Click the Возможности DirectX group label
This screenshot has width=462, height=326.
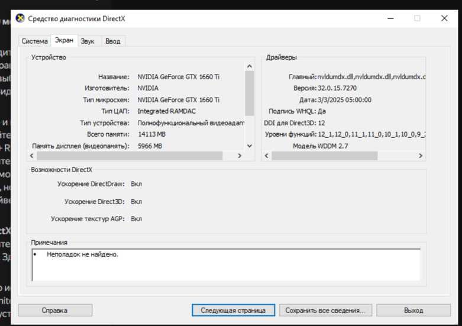[x=62, y=170]
